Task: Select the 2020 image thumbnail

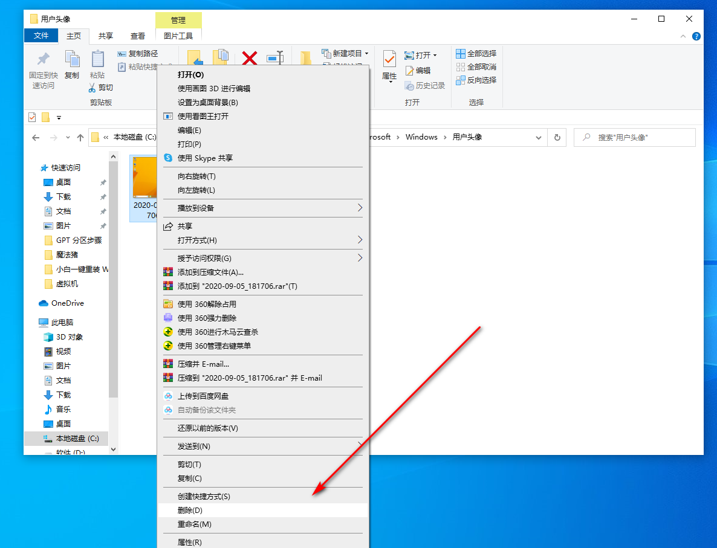Action: tap(144, 178)
